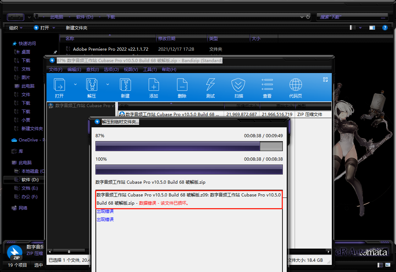Go forward in the Explorer window
The height and width of the screenshot is (272, 396).
20,17
